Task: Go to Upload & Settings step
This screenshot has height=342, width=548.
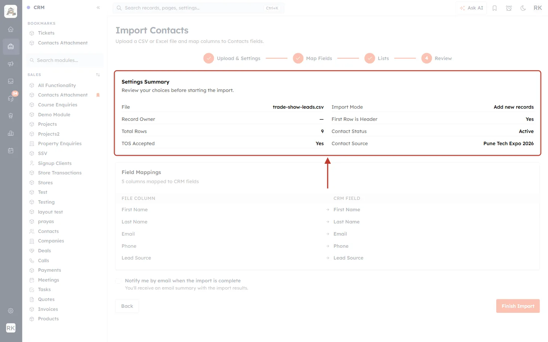Action: pyautogui.click(x=232, y=58)
